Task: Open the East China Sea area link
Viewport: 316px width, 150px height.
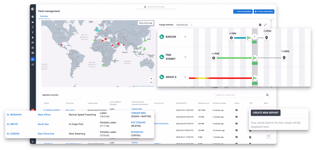Action: [x=46, y=134]
